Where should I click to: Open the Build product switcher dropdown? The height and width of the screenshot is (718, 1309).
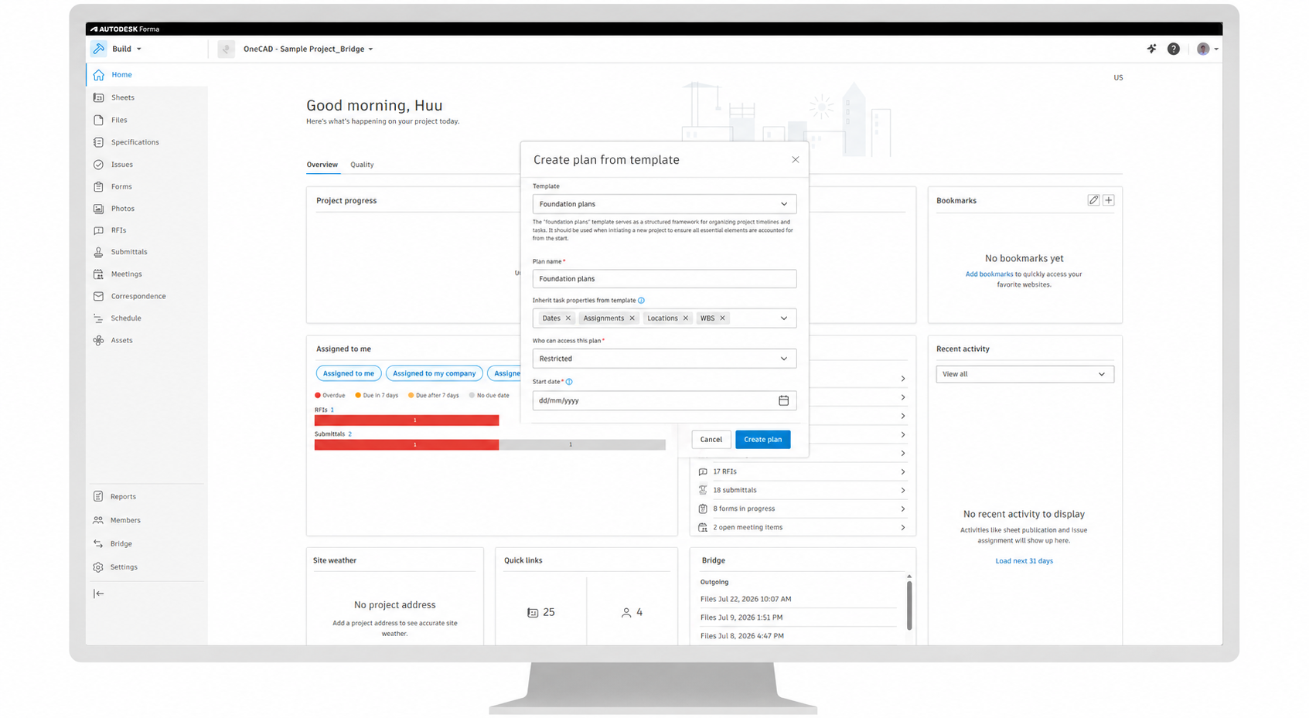(x=117, y=49)
